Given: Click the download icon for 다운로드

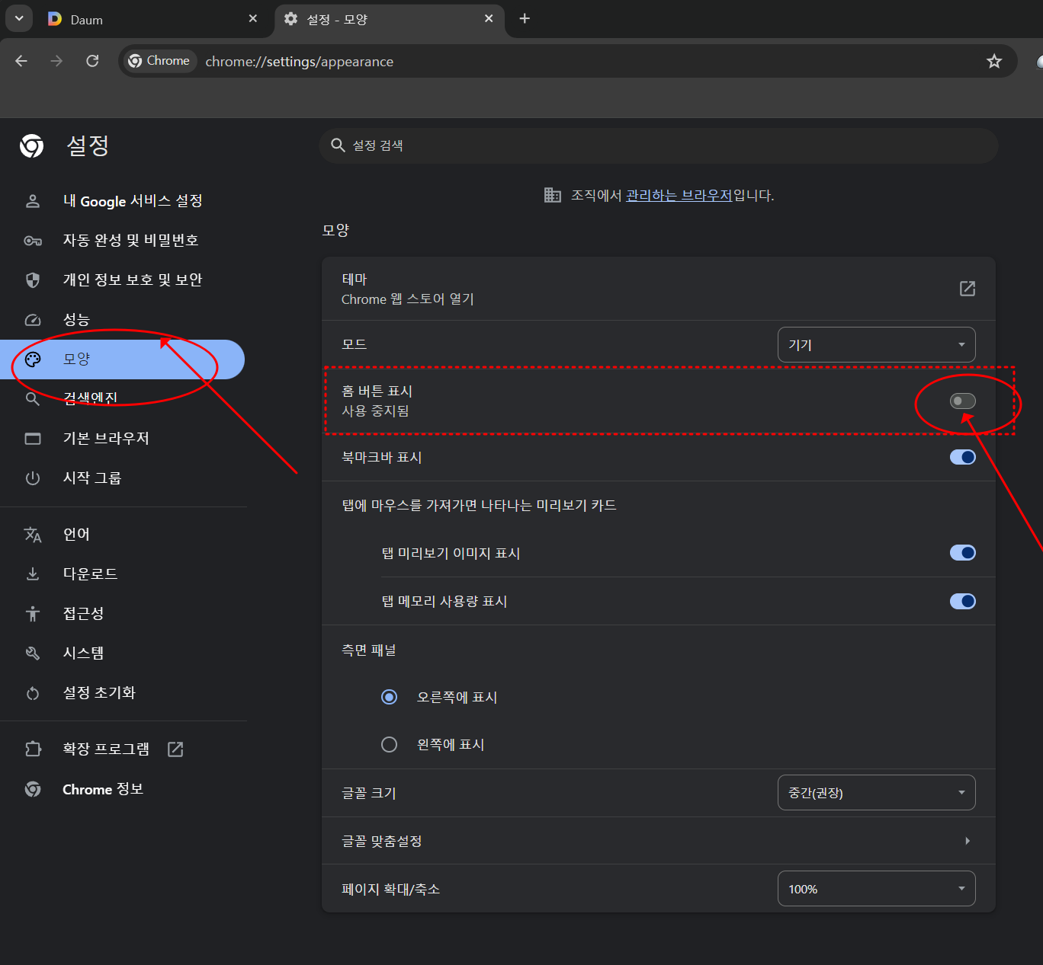Looking at the screenshot, I should pos(33,574).
